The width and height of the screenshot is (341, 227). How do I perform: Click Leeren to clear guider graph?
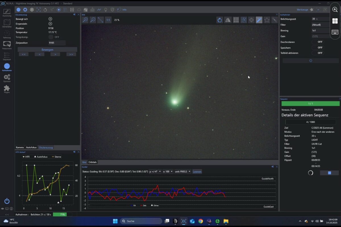coord(197,172)
